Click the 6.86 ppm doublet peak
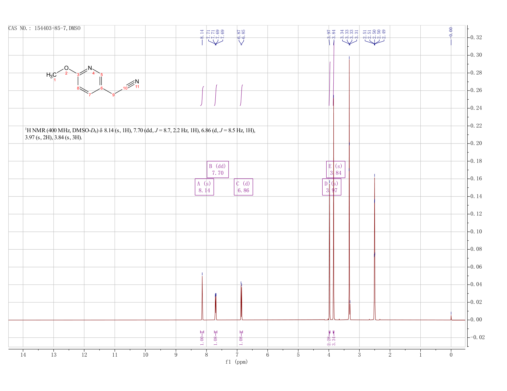This screenshot has width=507, height=391. click(x=241, y=302)
